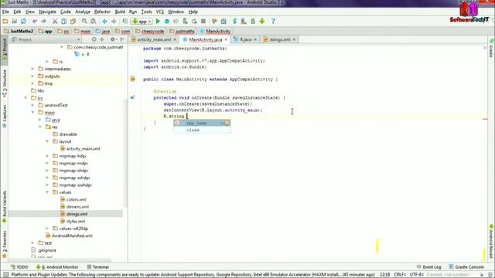495x278 pixels.
Task: Choose class from autocomplete popup
Action: click(x=202, y=130)
